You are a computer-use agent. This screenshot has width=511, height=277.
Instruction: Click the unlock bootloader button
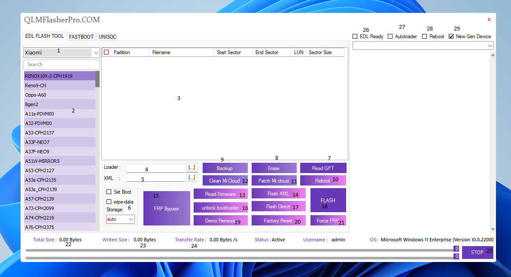221,207
